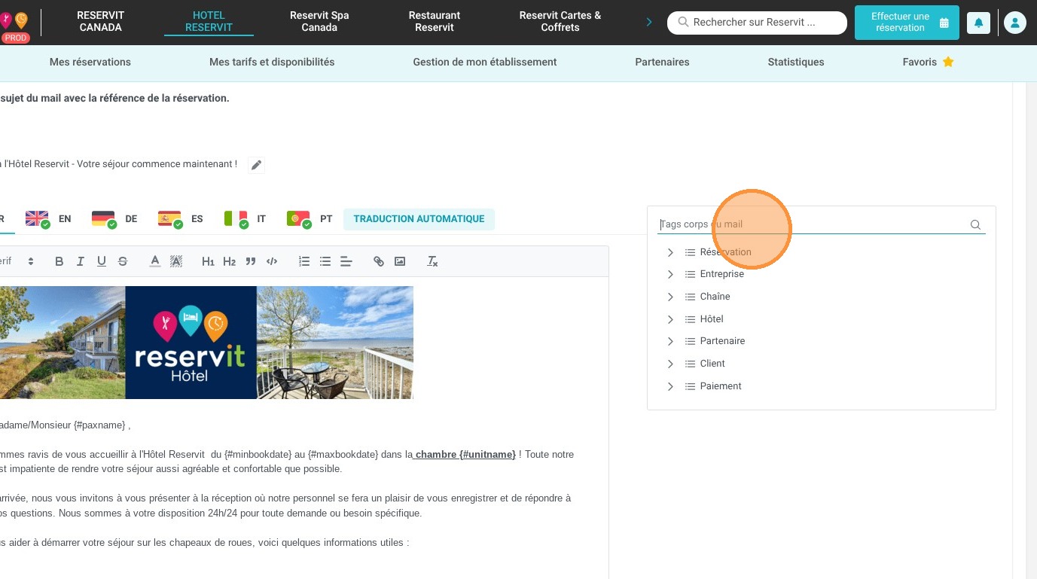Switch to the ES language tab
1037x579 pixels.
click(181, 218)
